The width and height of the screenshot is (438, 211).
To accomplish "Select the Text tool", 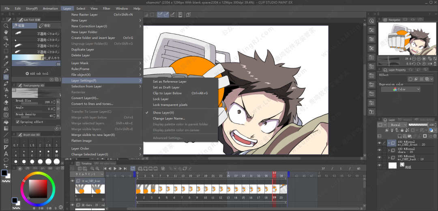I will point(6,154).
